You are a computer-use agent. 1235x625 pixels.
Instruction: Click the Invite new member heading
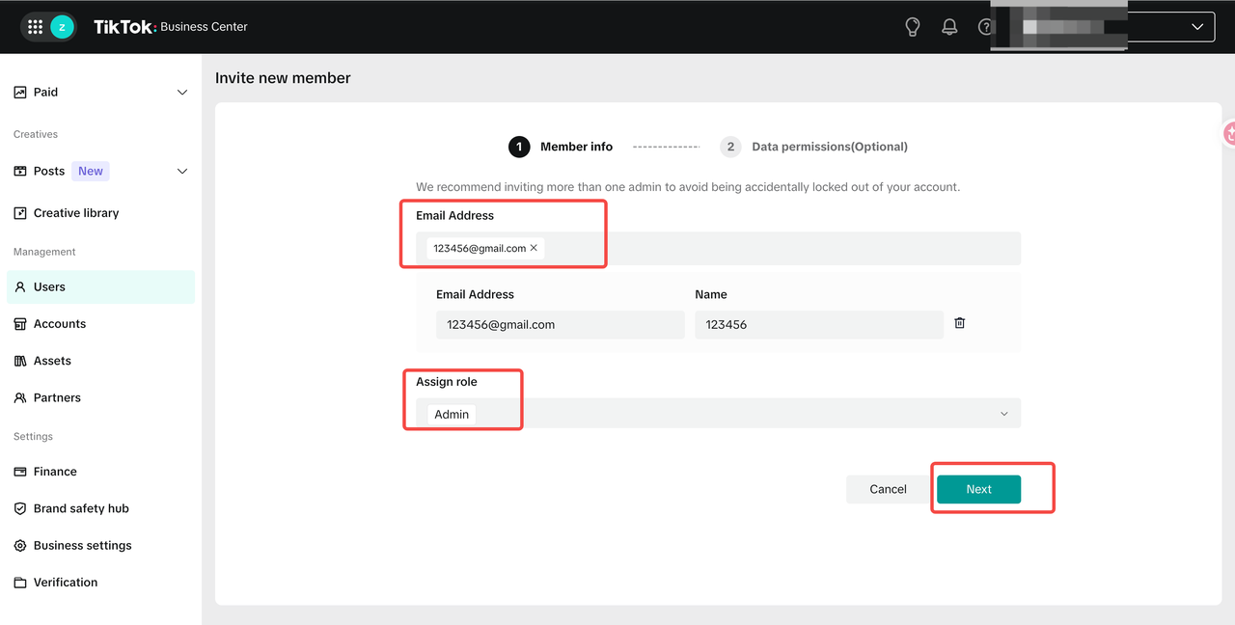coord(283,78)
